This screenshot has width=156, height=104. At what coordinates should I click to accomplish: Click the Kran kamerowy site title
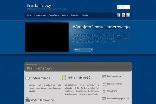coord(39,5)
